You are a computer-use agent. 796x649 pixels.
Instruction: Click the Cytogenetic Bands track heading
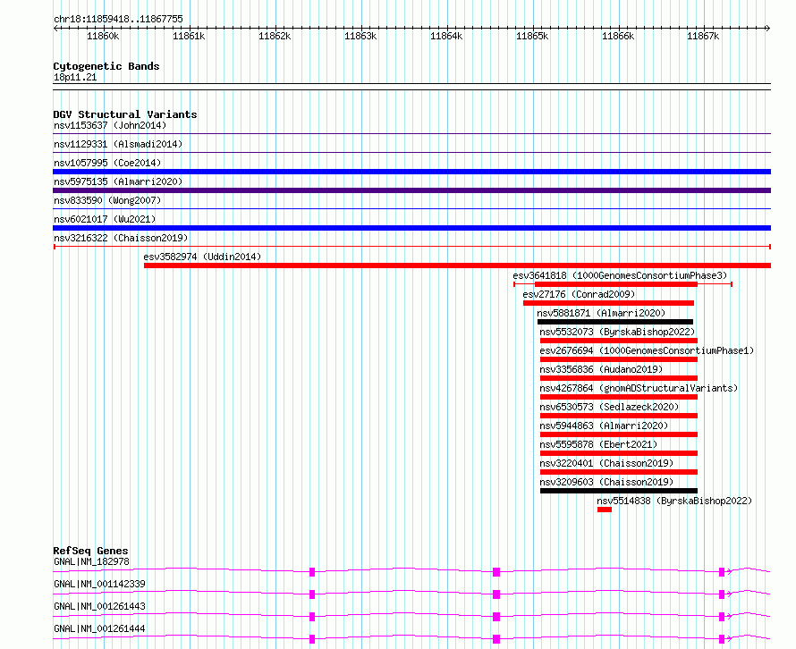106,66
